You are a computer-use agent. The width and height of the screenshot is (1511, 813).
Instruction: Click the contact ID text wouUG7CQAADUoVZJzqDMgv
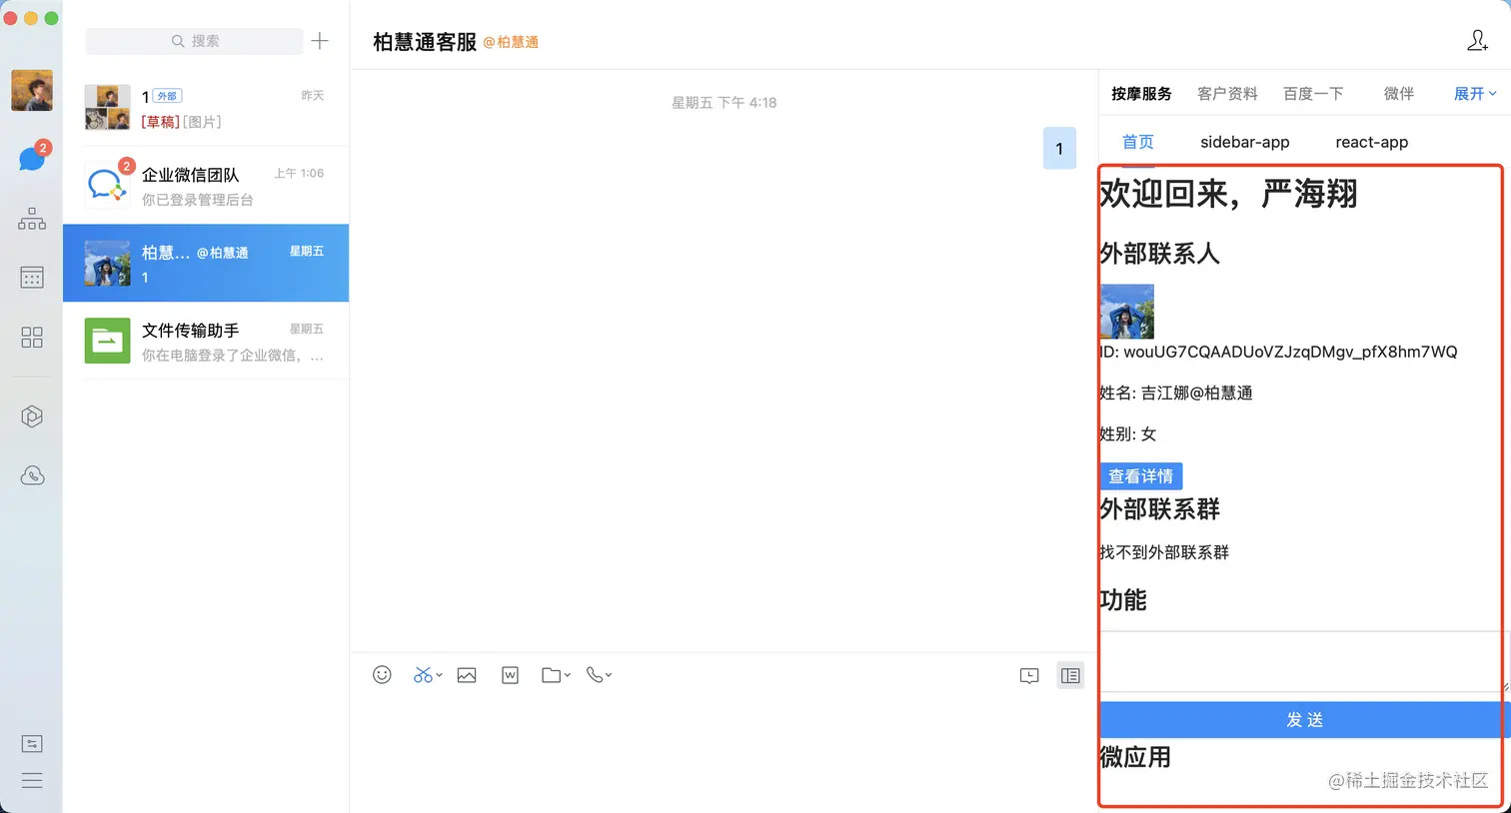tap(1279, 352)
